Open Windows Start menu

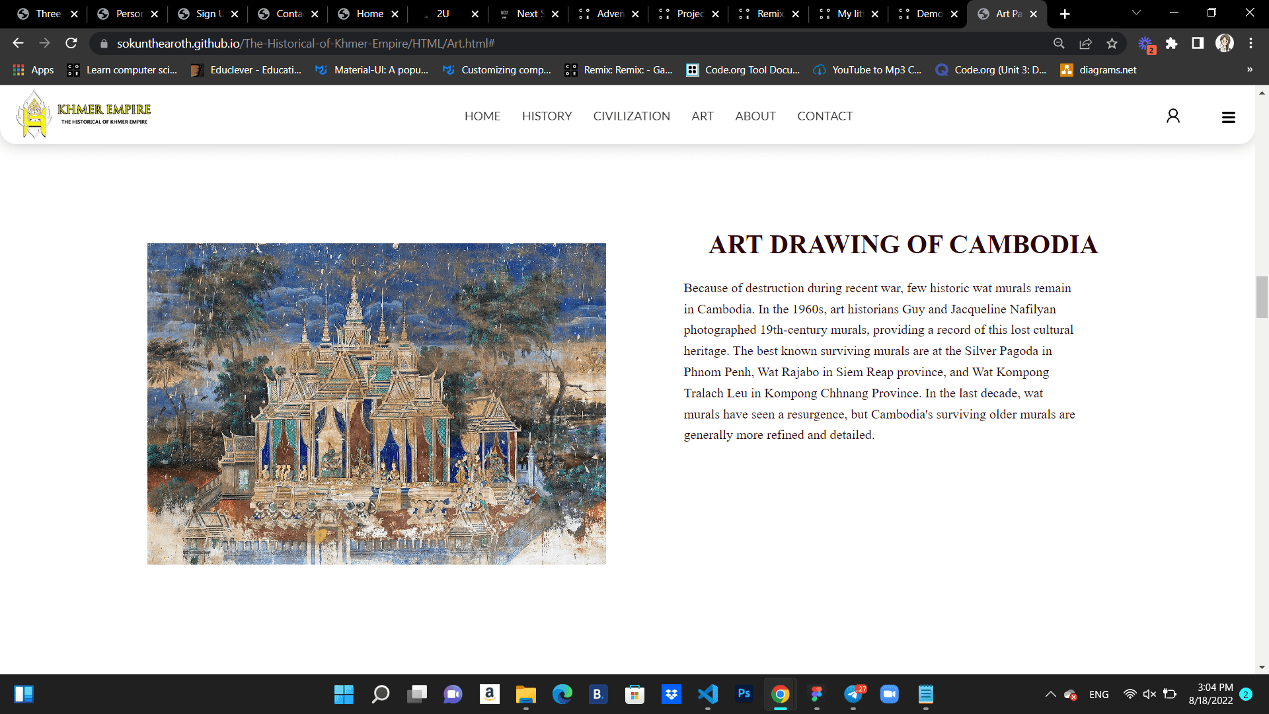coord(344,694)
